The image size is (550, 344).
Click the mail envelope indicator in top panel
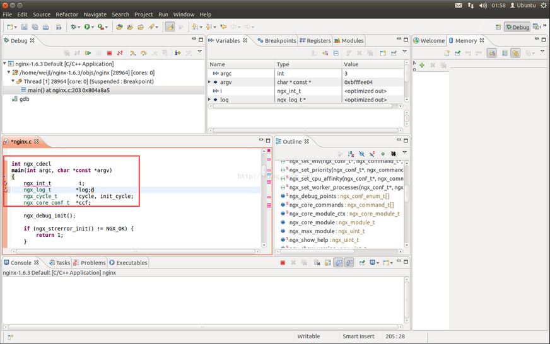pyautogui.click(x=458, y=5)
